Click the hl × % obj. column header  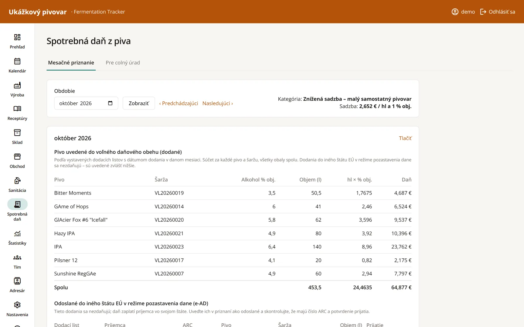[x=360, y=180]
